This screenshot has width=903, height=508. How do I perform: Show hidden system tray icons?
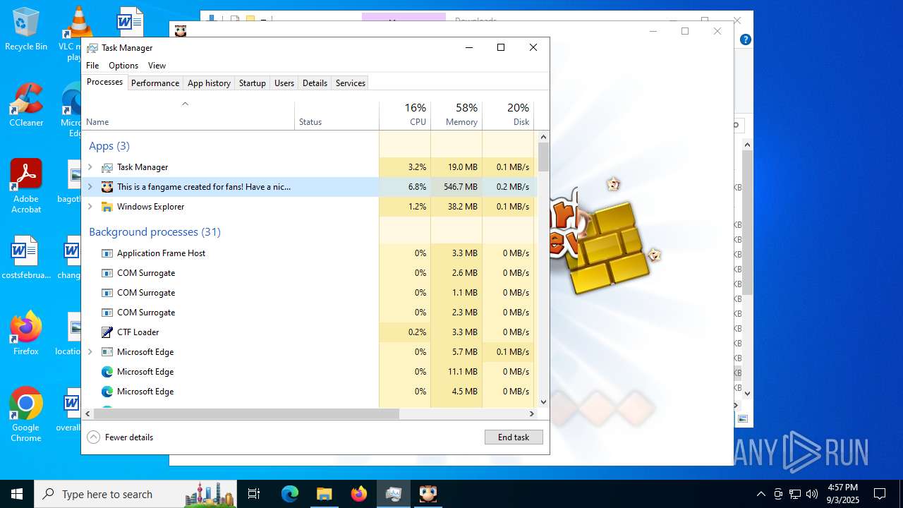(x=760, y=494)
